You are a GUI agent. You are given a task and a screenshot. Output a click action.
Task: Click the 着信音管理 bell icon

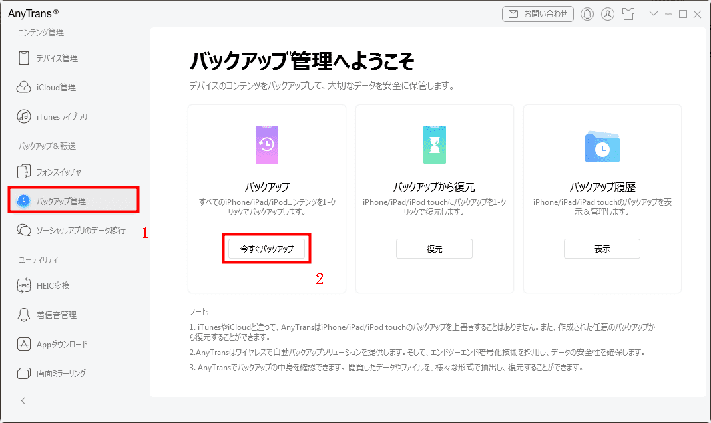coord(23,315)
